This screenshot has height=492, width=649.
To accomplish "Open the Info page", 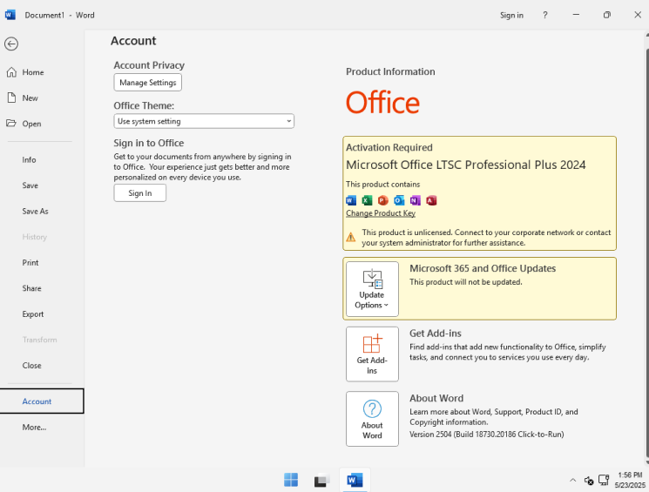I will pos(29,159).
